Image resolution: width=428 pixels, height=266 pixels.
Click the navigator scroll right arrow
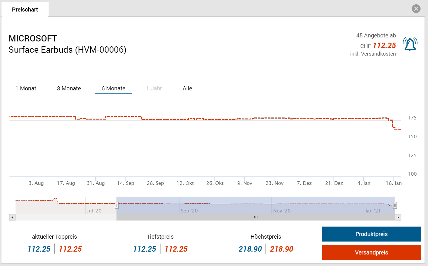tap(398, 217)
